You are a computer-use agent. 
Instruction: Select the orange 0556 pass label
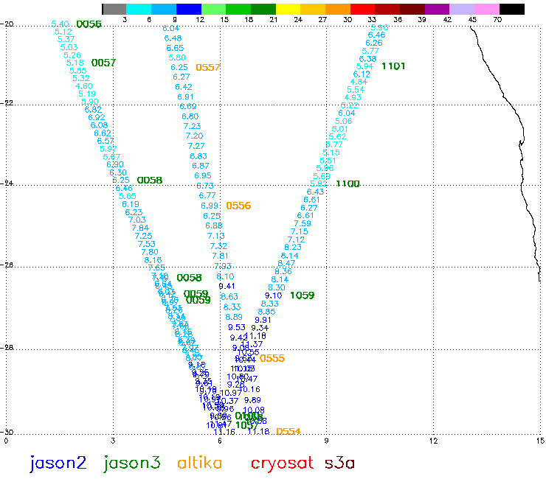(x=238, y=206)
